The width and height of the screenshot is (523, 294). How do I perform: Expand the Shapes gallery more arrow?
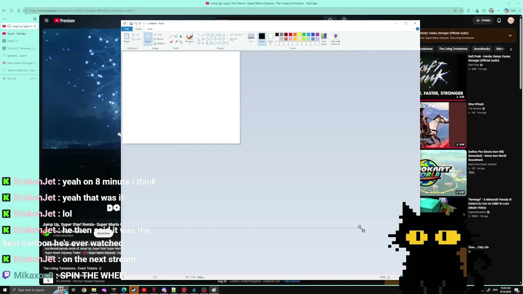pos(227,42)
